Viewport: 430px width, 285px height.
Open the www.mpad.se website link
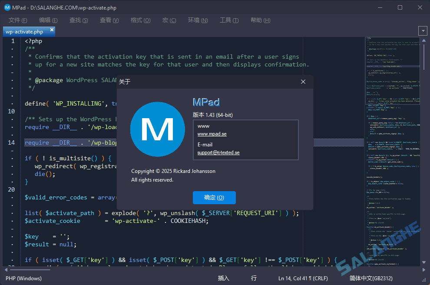(x=212, y=134)
